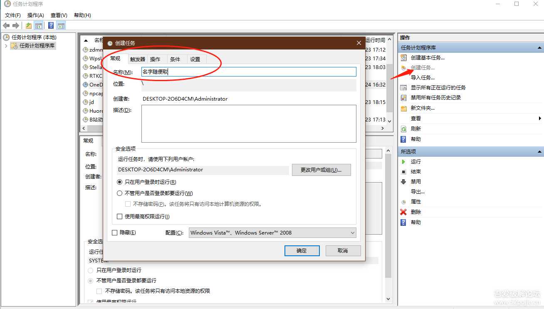The height and width of the screenshot is (309, 544).
Task: Click the up-one-level folder toolbar icon
Action: (28, 26)
